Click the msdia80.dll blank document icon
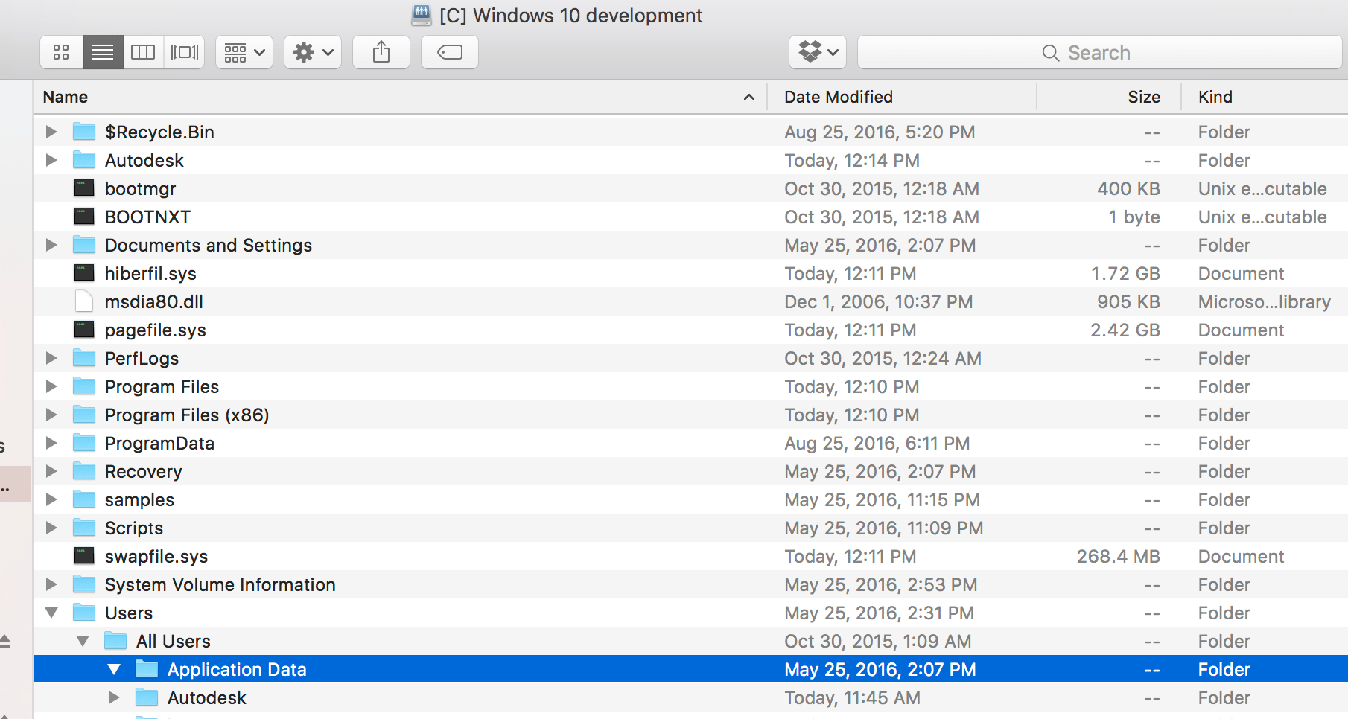Viewport: 1348px width, 719px height. point(84,301)
